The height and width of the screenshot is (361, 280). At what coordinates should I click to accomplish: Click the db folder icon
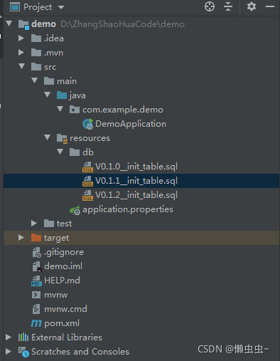point(75,152)
